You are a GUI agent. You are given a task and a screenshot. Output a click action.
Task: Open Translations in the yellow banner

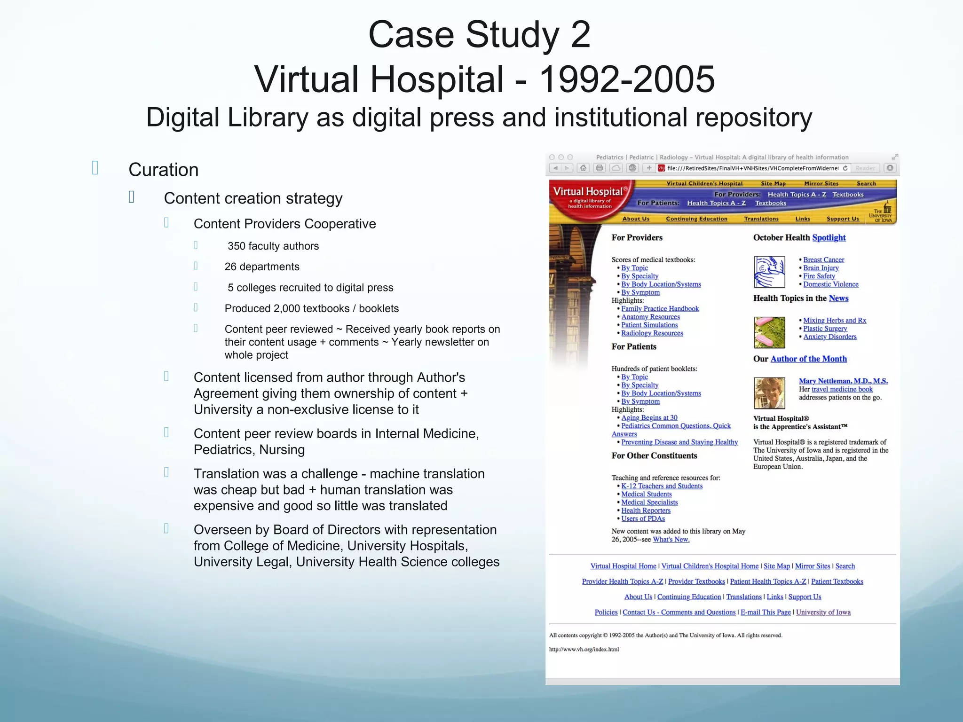[761, 219]
